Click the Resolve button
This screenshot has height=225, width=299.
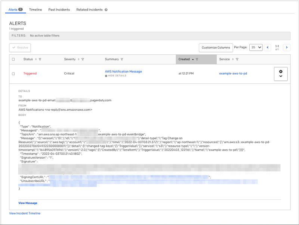[20, 48]
